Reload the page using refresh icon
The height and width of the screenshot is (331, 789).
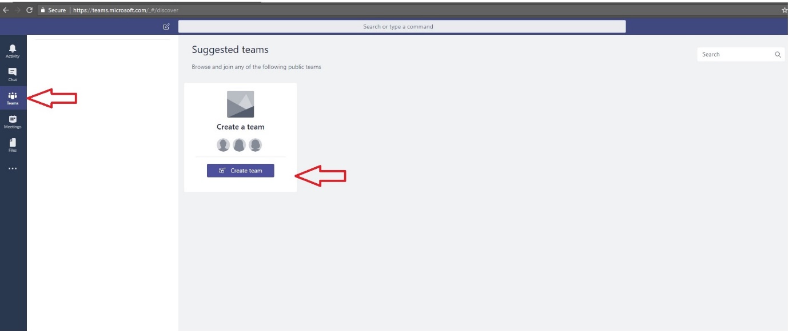coord(29,10)
